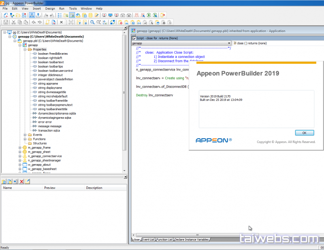Viewport: 324px width, 250px height.
Task: Click the Save icon in the toolbar
Action: click(x=6, y=22)
